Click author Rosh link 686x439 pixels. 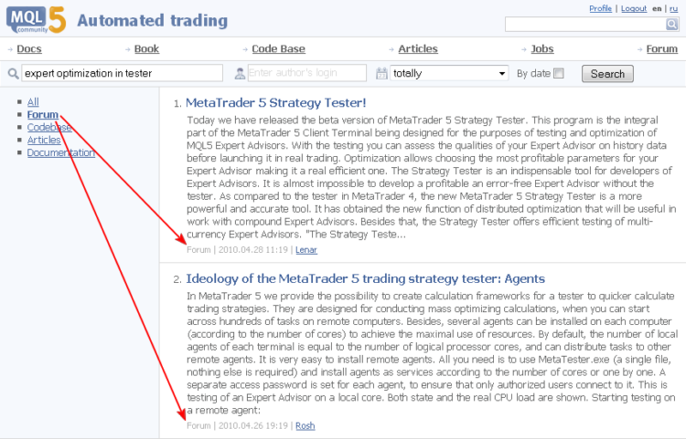305,425
